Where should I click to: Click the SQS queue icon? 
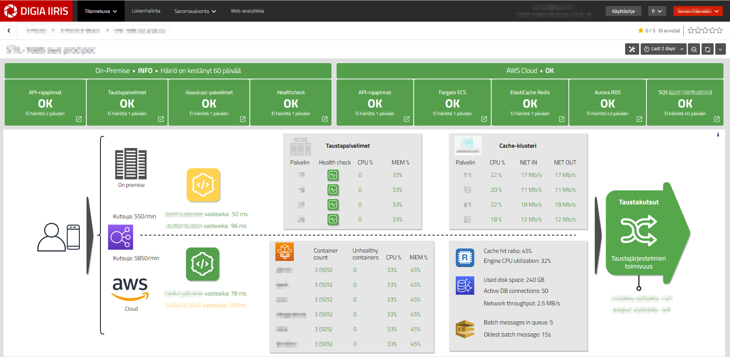point(465,329)
